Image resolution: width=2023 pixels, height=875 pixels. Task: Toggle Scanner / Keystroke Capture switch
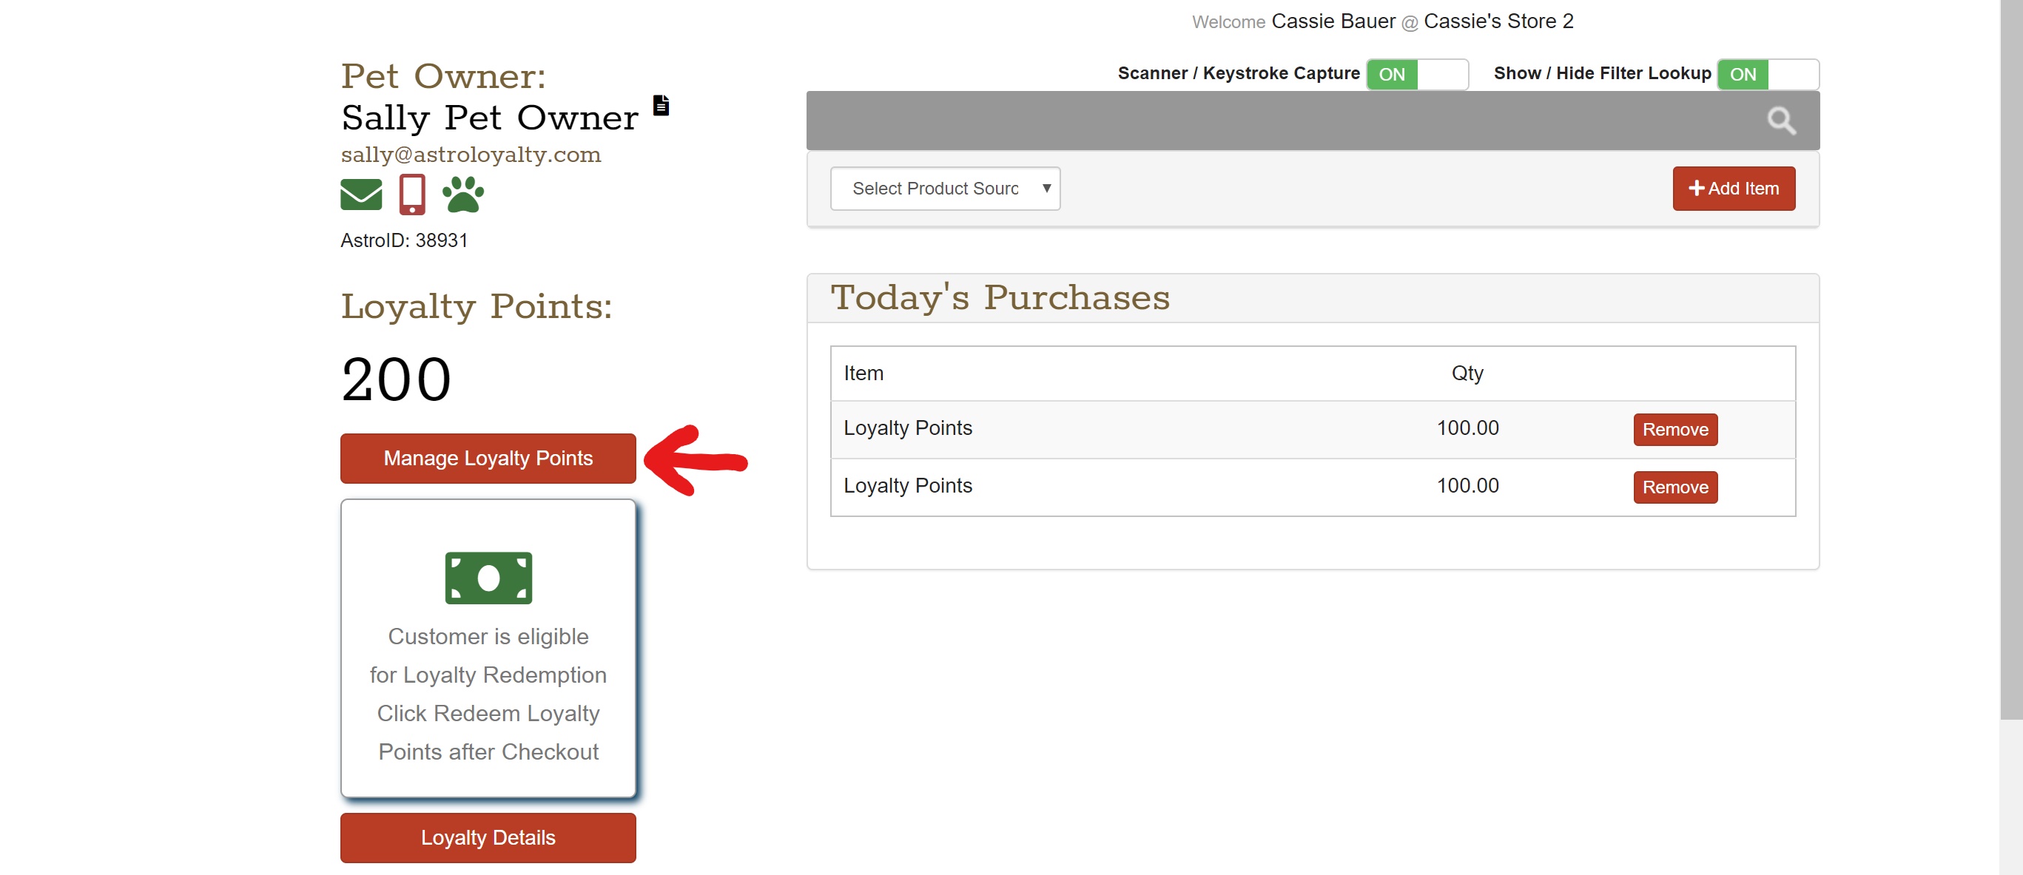point(1417,75)
